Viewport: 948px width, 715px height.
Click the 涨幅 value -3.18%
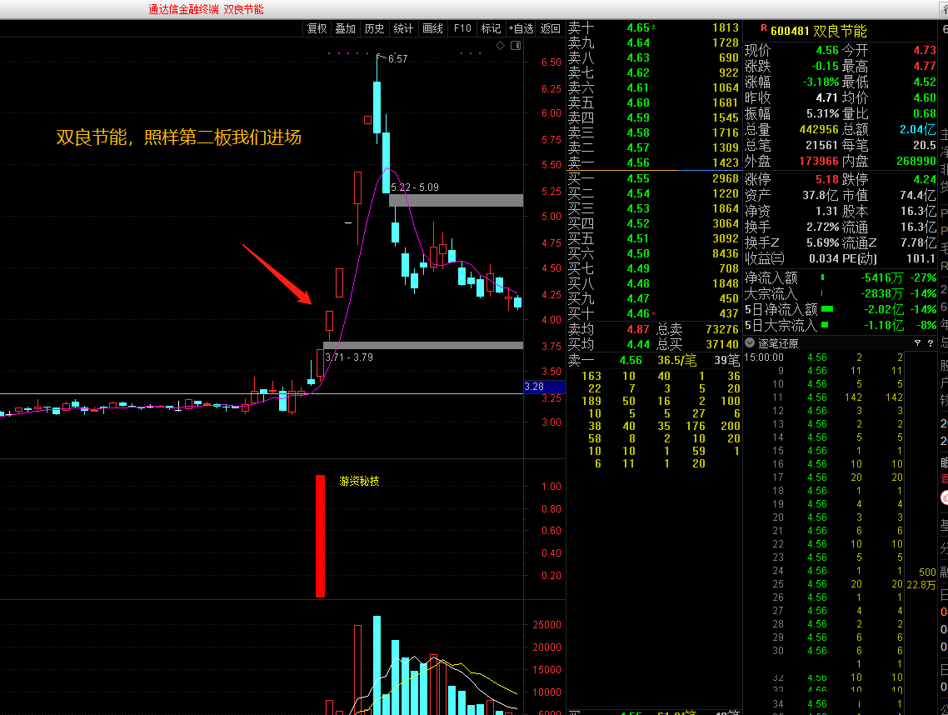pyautogui.click(x=821, y=82)
